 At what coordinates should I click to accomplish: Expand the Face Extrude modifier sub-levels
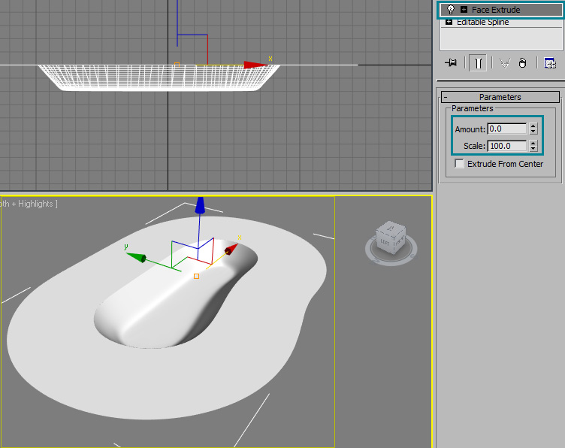tap(464, 10)
